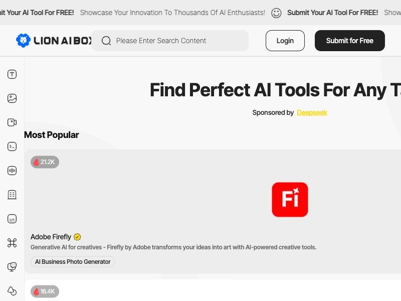Click the magnifier search icon

(106, 41)
